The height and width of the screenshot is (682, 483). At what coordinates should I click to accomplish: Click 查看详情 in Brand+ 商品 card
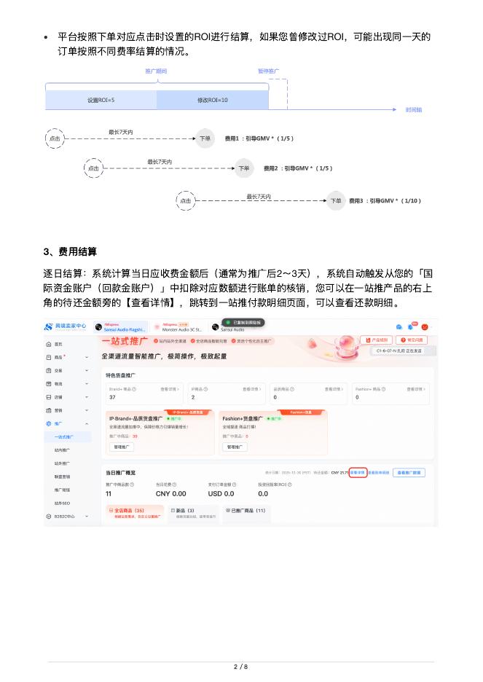click(170, 389)
